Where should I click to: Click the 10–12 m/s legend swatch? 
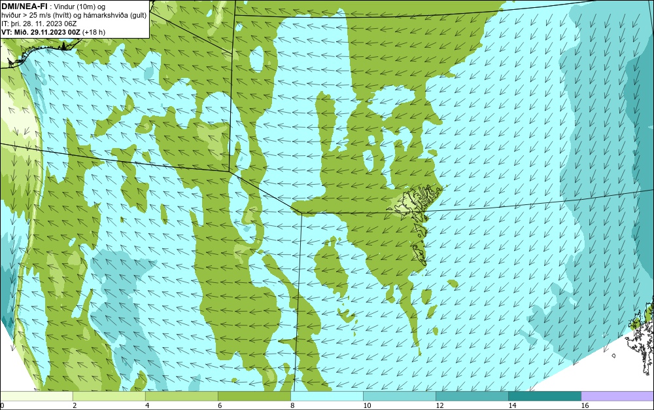pyautogui.click(x=399, y=396)
